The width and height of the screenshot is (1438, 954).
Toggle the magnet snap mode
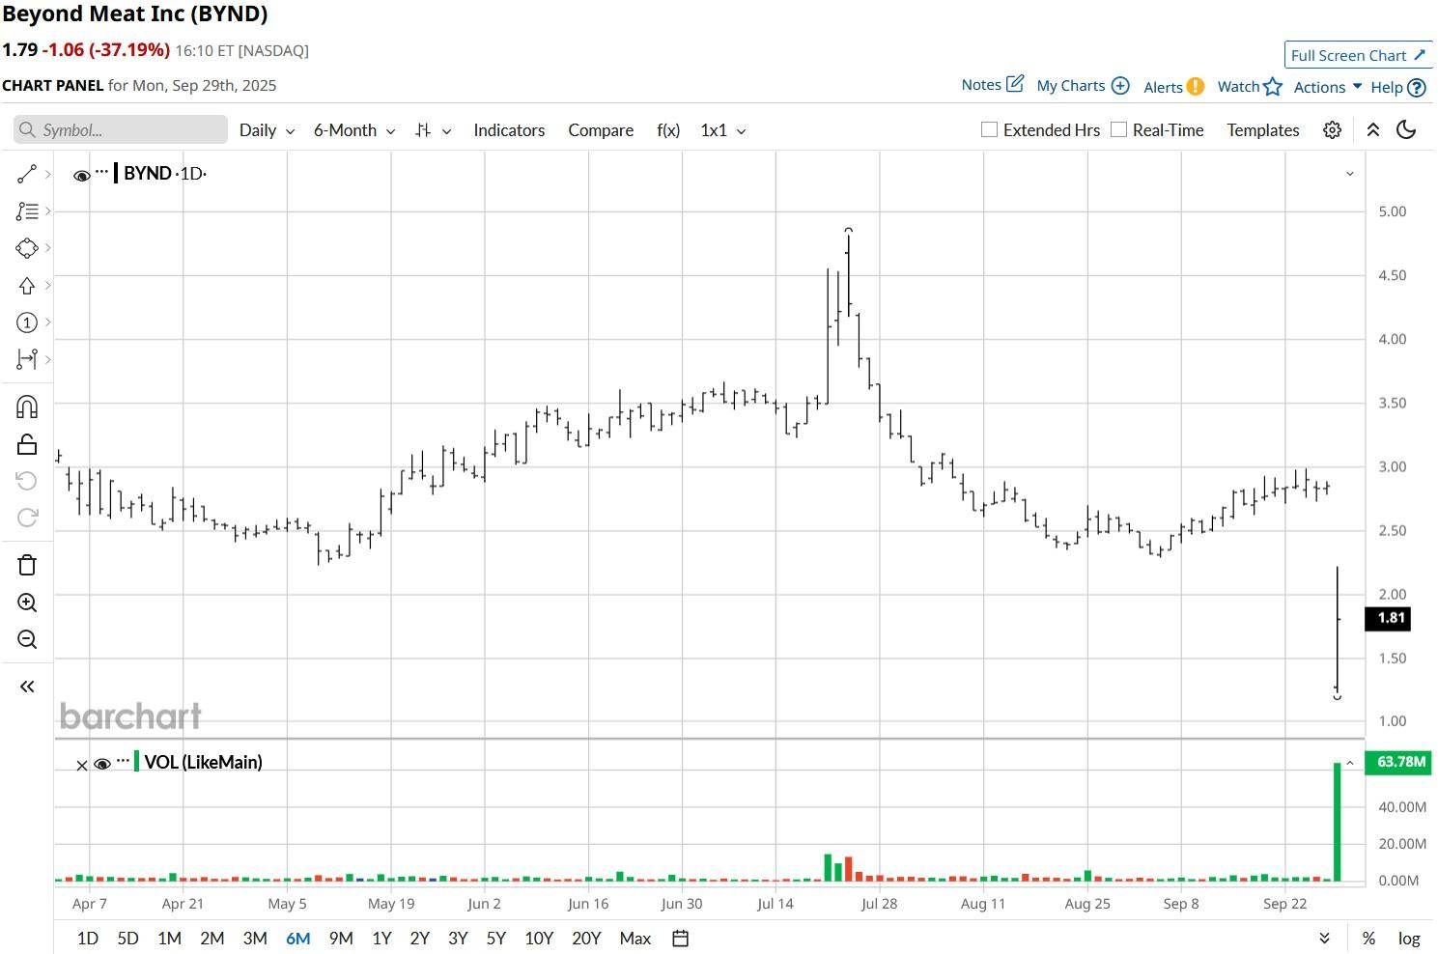pyautogui.click(x=27, y=407)
